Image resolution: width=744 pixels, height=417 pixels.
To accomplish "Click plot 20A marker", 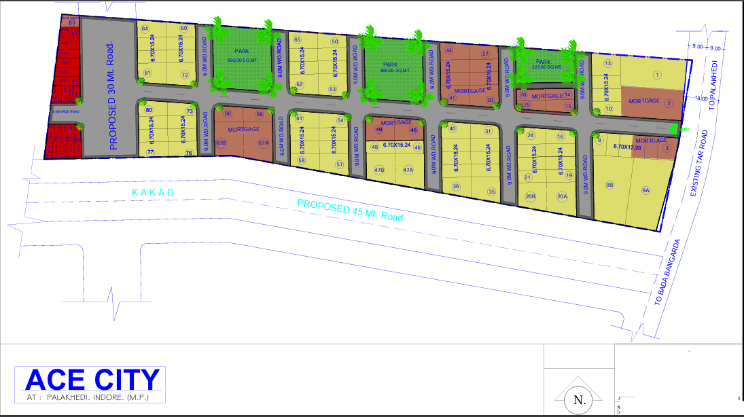I will 562,196.
